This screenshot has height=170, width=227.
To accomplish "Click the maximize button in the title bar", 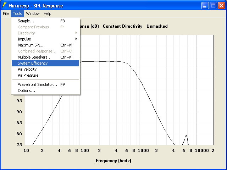I will (213, 6).
